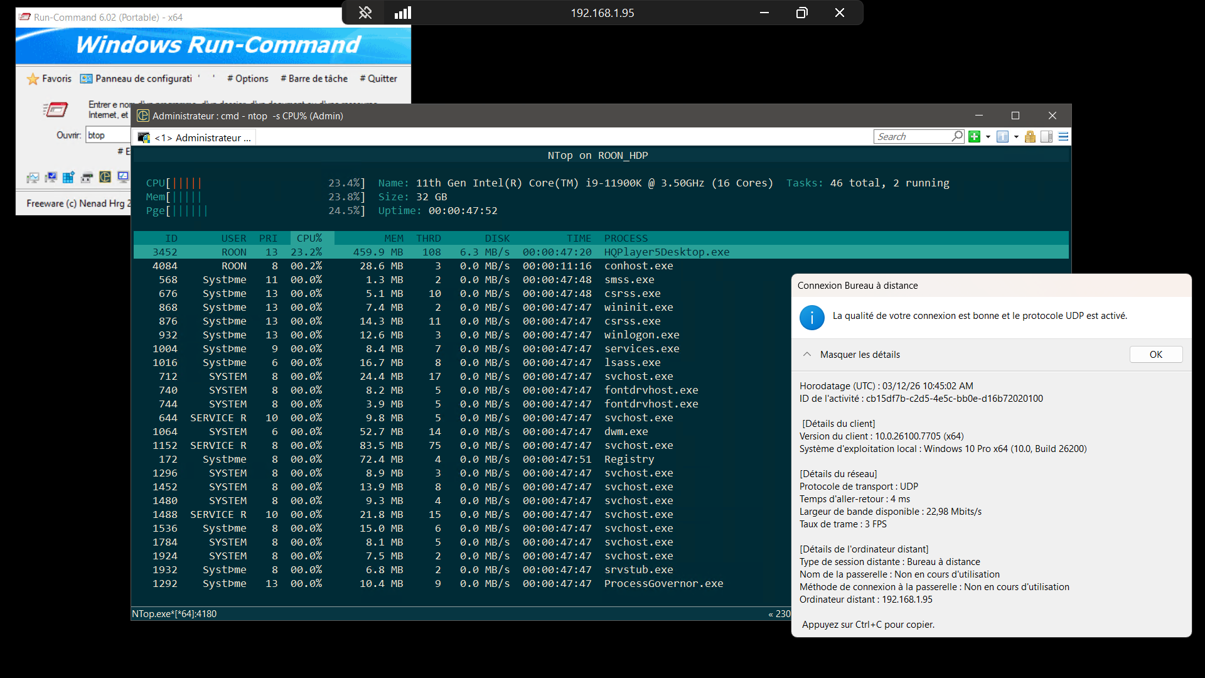Image resolution: width=1205 pixels, height=678 pixels.
Task: Open the Favoris menu
Action: coord(50,78)
